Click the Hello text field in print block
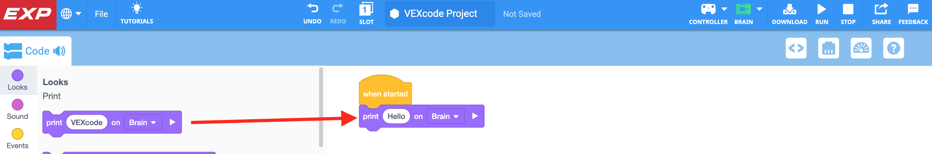The image size is (932, 154). (396, 116)
